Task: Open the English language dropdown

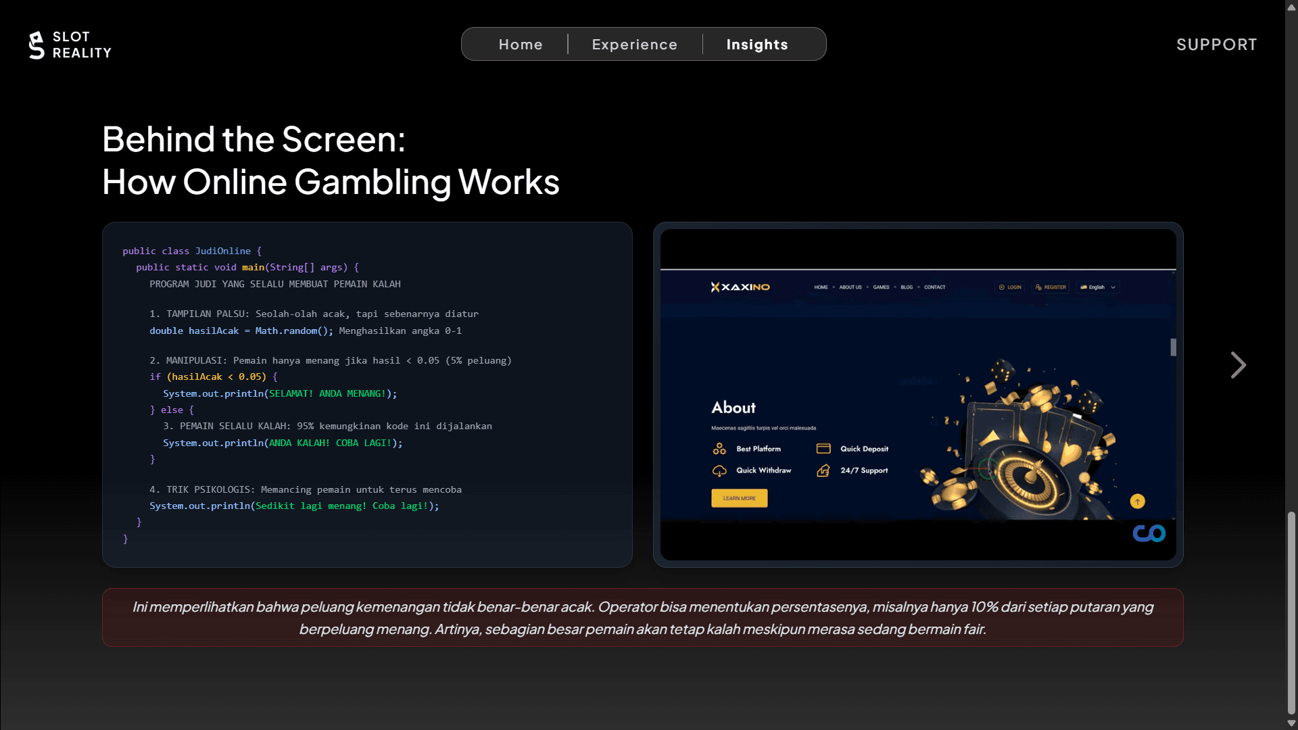Action: coord(1099,287)
